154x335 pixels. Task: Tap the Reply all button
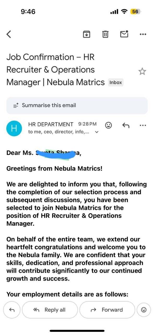pyautogui.click(x=50, y=310)
